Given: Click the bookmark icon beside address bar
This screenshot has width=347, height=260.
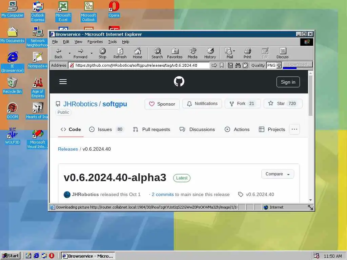Looking at the screenshot, I should click(x=222, y=65).
